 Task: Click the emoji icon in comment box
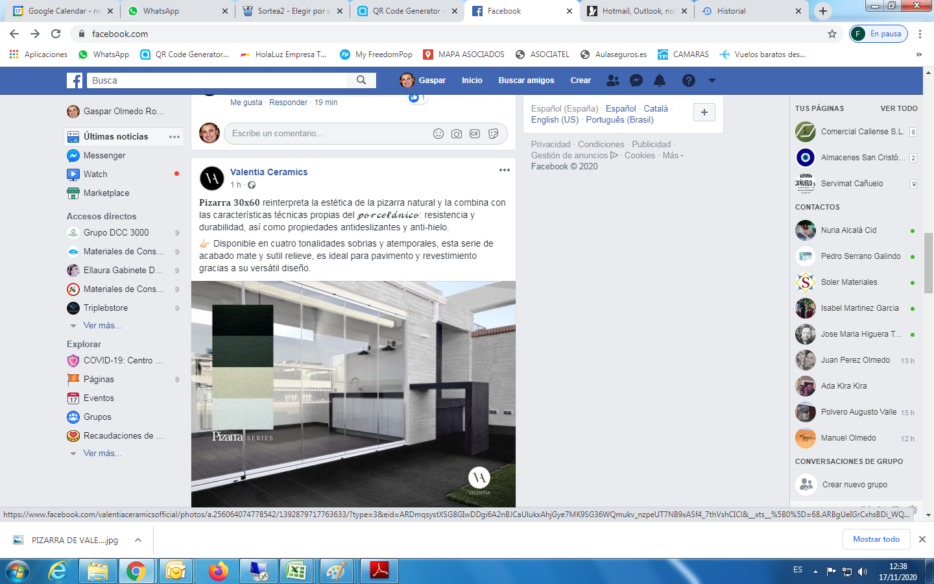[438, 134]
